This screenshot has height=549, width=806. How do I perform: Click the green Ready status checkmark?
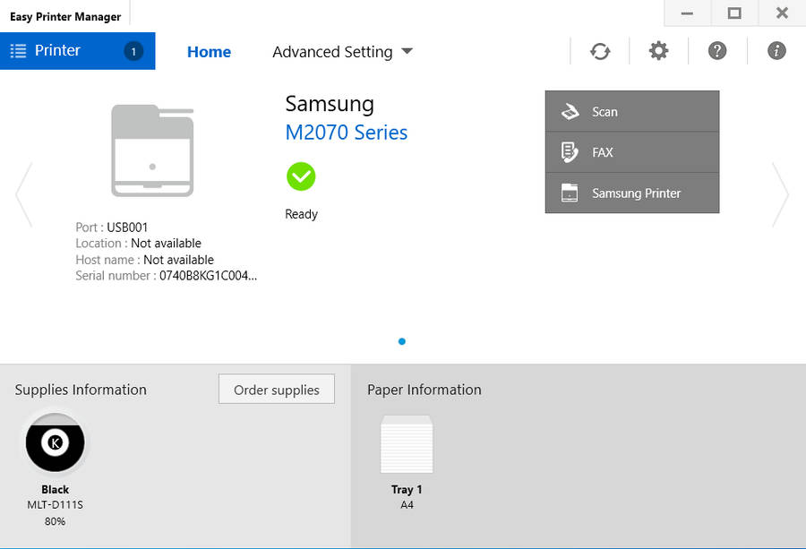(301, 176)
